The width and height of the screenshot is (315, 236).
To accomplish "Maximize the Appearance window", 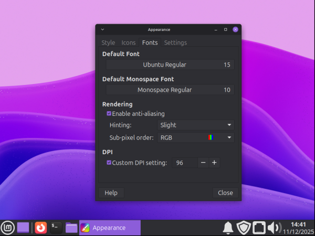I will click(226, 29).
